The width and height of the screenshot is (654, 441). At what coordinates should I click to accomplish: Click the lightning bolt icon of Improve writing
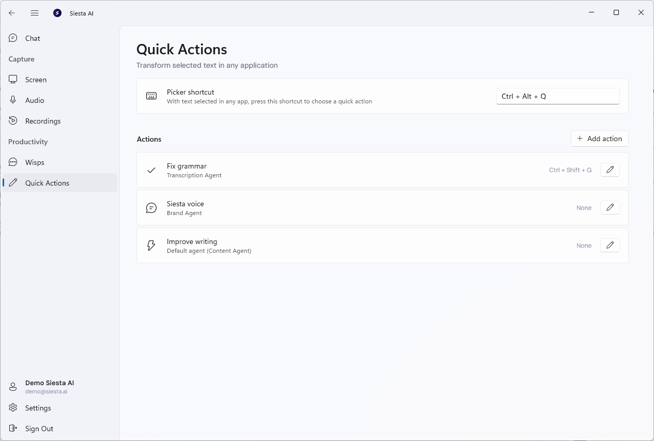(x=151, y=246)
